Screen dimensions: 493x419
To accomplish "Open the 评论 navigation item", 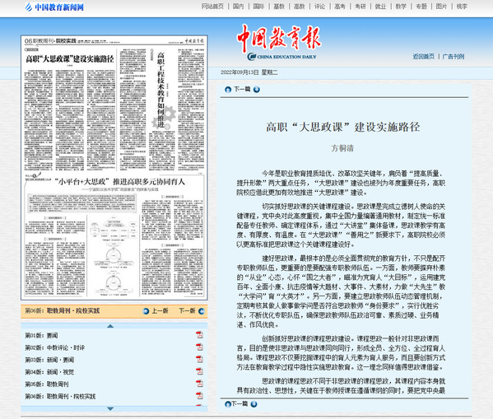I will tap(319, 7).
